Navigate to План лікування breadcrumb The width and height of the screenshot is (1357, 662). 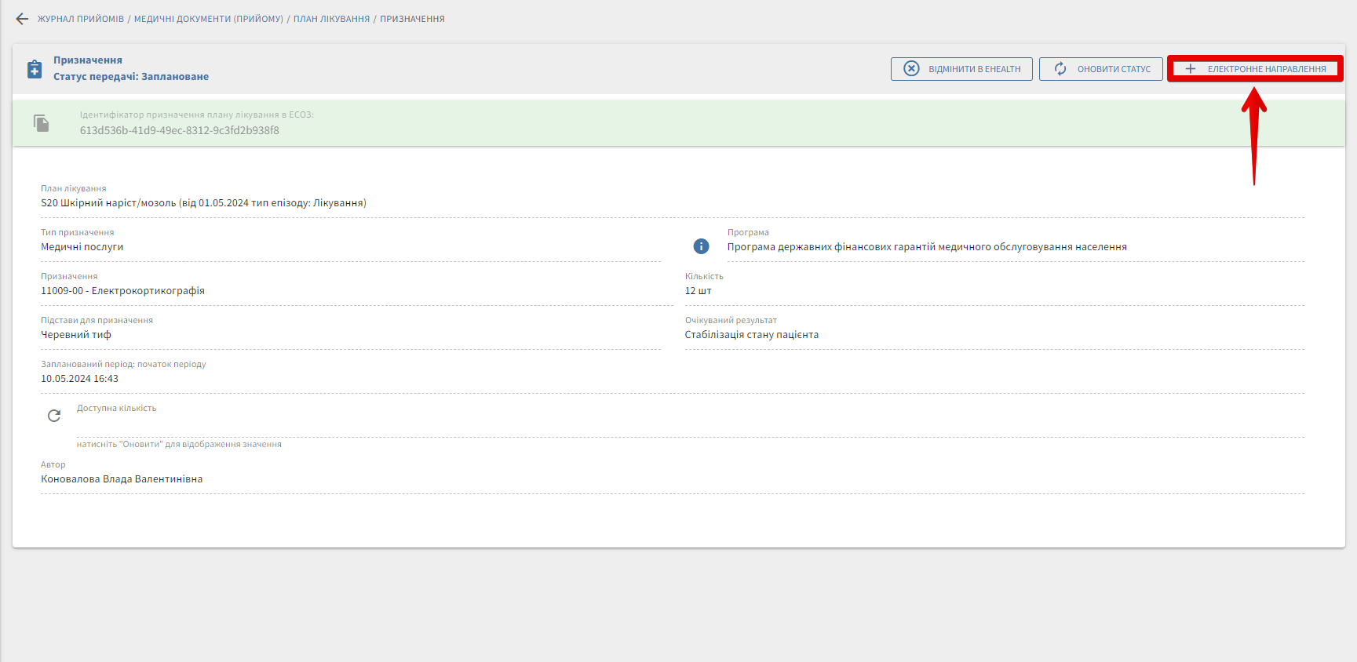[331, 19]
